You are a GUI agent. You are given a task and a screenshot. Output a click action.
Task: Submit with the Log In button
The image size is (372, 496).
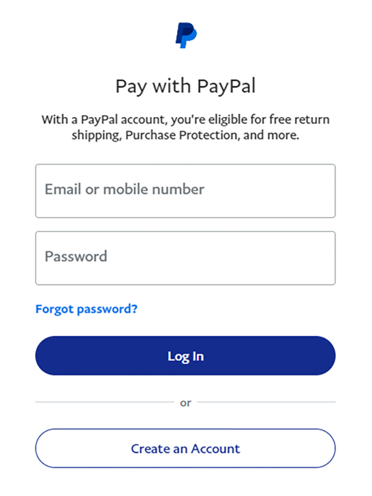[x=185, y=356]
